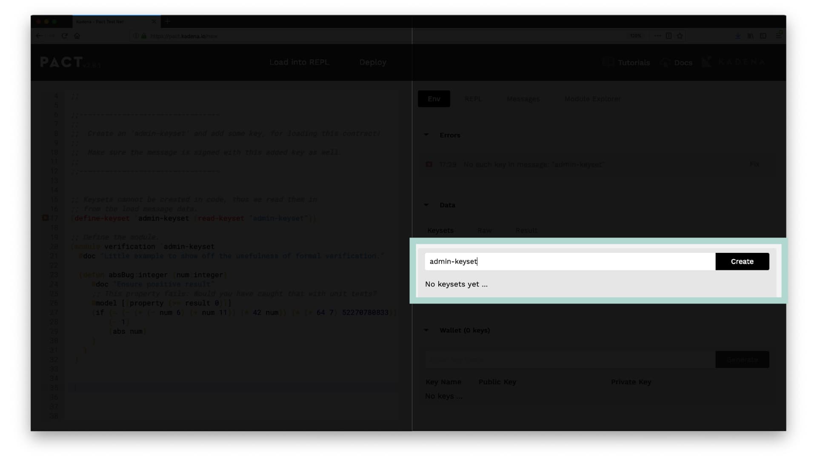Select the Keysets data tab
This screenshot has height=459, width=817.
[440, 230]
